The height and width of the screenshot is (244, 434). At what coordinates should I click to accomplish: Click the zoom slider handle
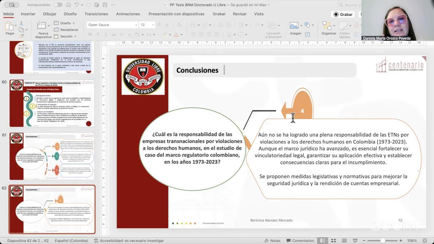click(x=383, y=241)
